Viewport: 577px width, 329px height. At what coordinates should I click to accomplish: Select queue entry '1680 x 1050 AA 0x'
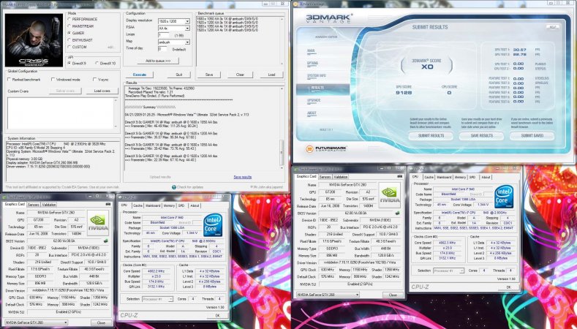pos(227,18)
